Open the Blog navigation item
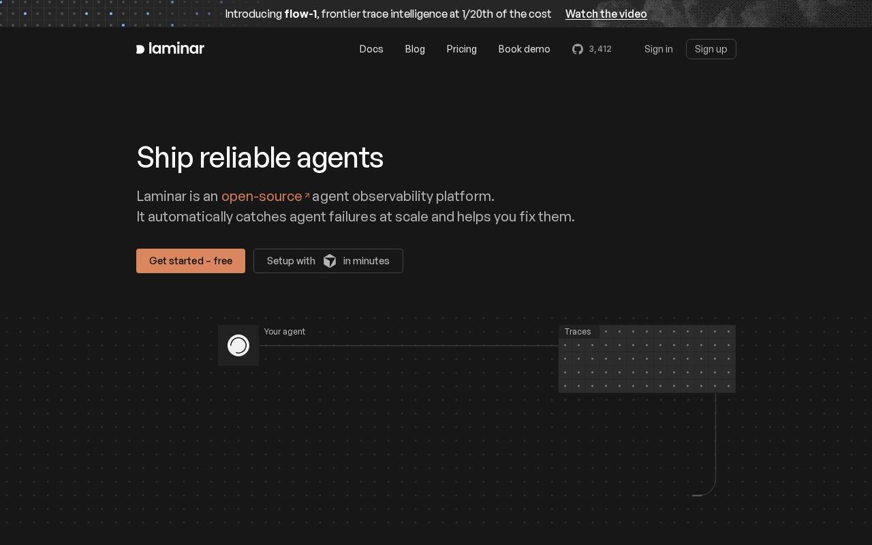Viewport: 872px width, 545px height. (x=415, y=49)
